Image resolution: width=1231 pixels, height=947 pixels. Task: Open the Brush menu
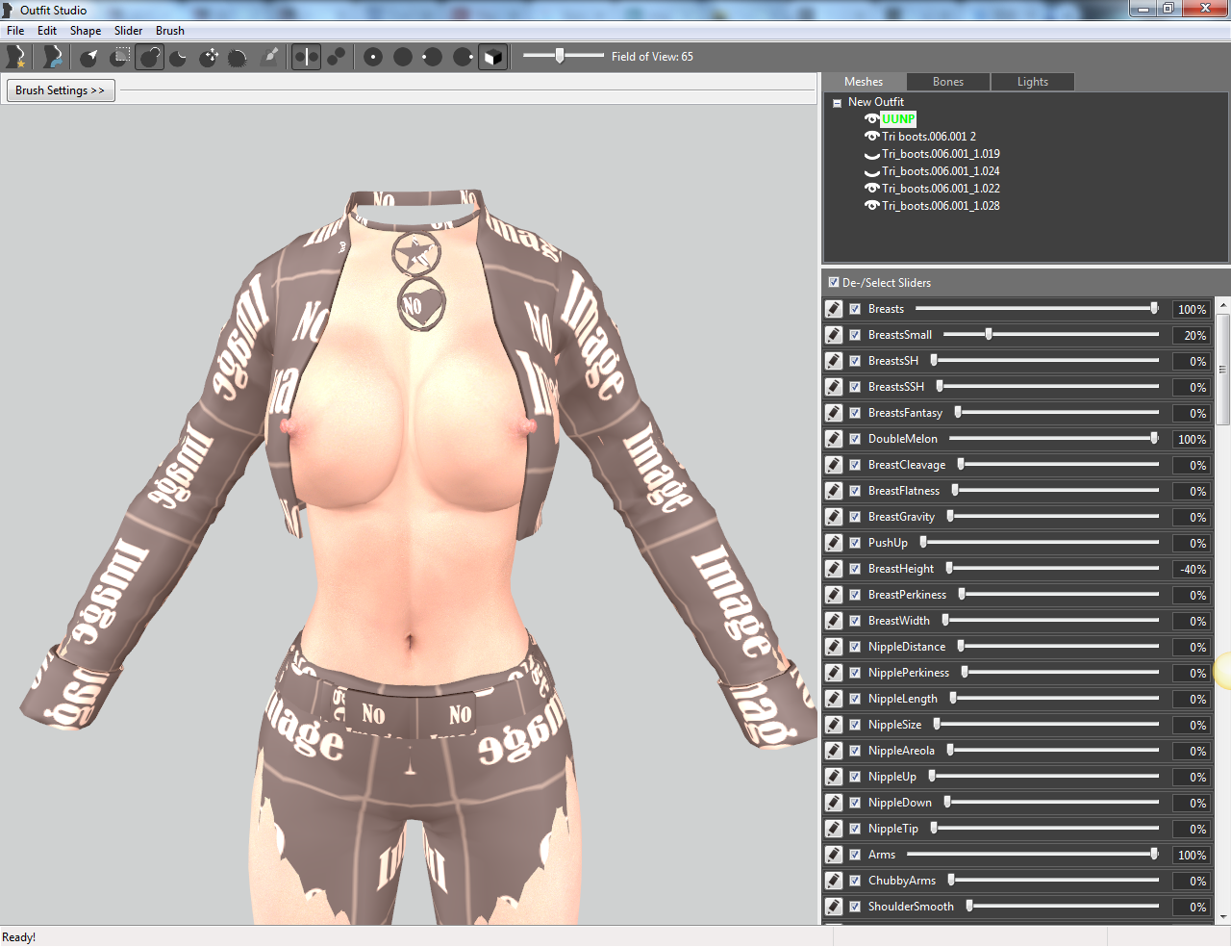coord(170,31)
